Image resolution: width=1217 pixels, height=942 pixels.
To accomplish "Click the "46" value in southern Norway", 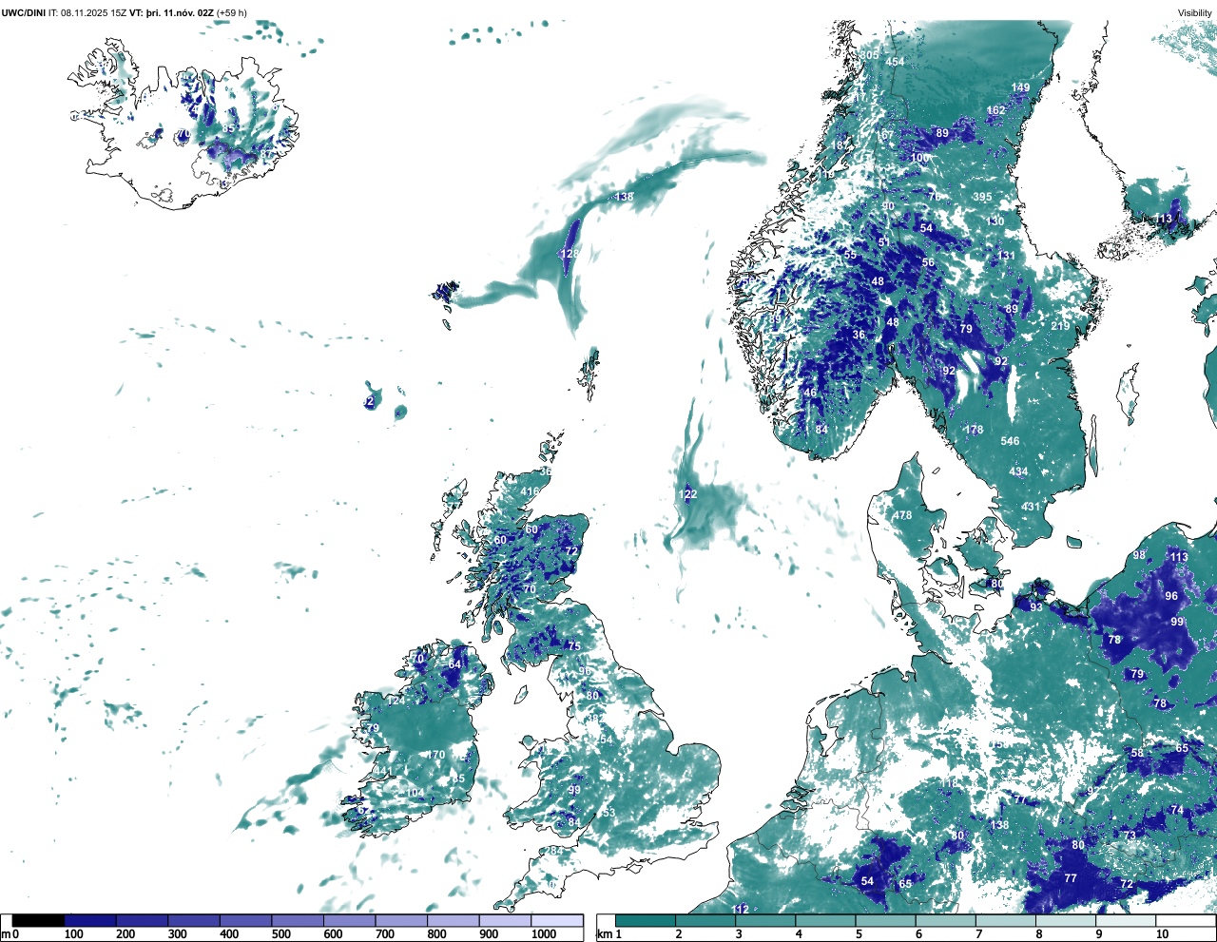I will click(810, 393).
